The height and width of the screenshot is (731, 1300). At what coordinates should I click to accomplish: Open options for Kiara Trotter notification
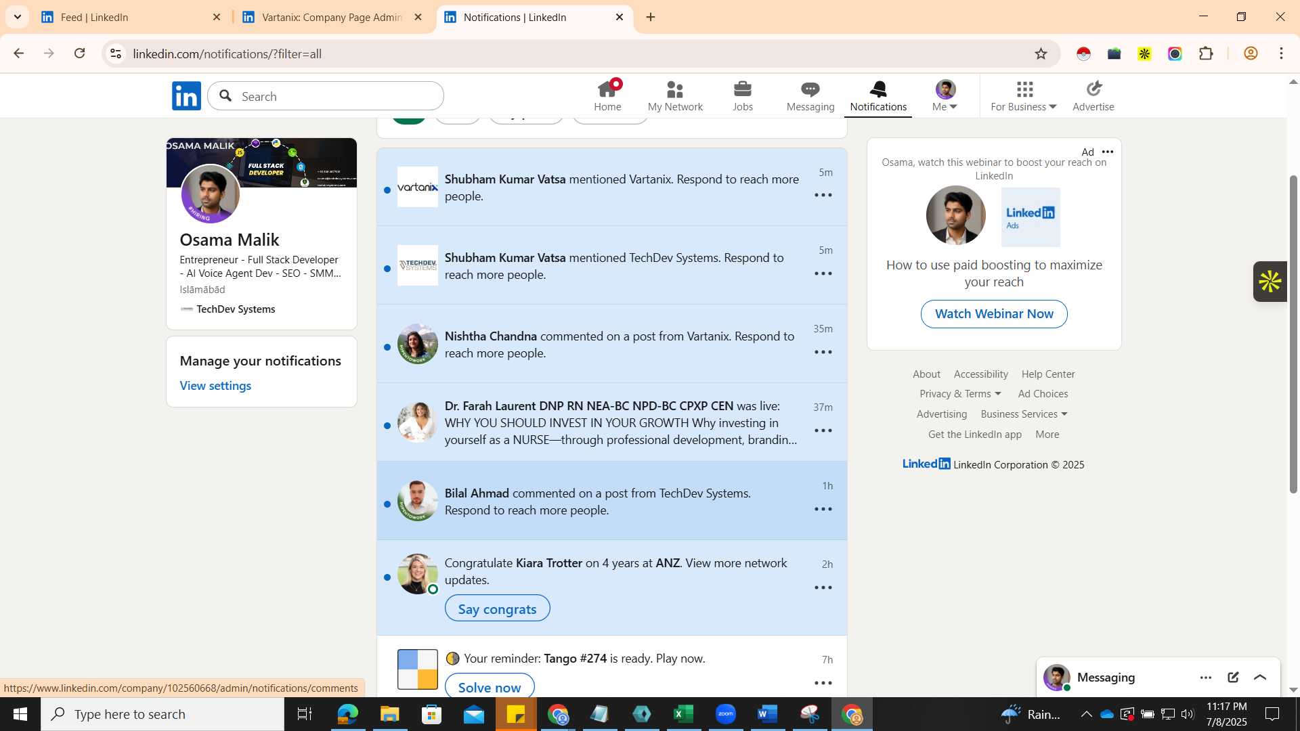(x=823, y=588)
